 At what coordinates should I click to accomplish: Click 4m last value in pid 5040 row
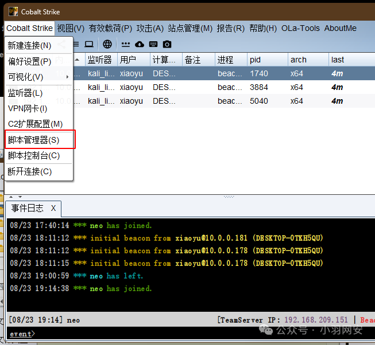[x=337, y=101]
